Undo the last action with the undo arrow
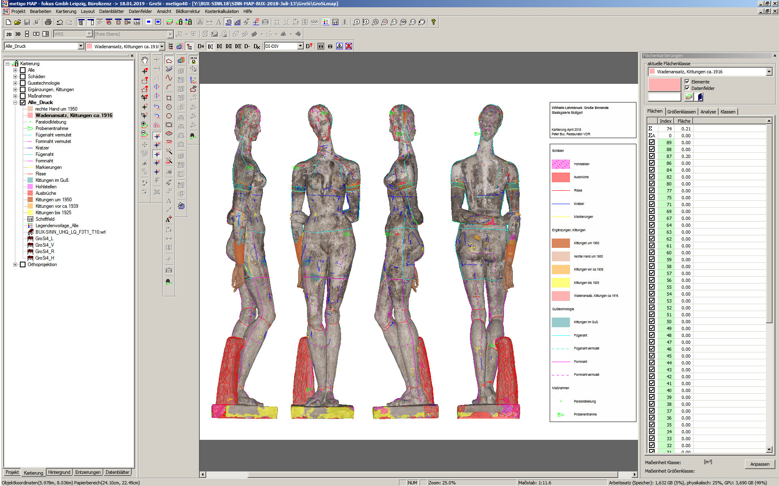779x486 pixels. pyautogui.click(x=60, y=22)
